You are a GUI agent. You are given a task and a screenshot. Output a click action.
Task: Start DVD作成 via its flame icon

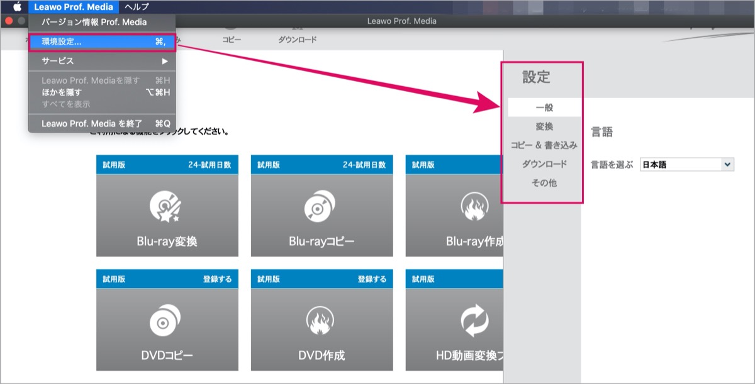coord(322,319)
